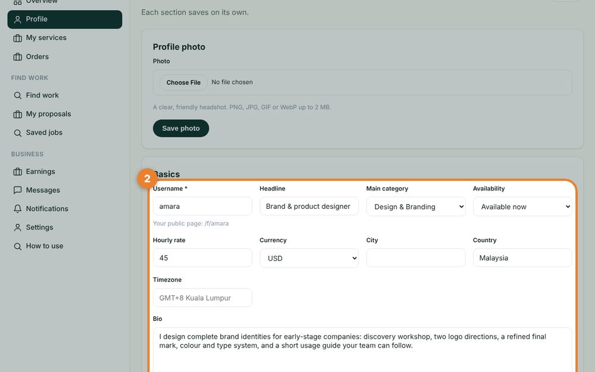Click the Profile person icon in sidebar
Image resolution: width=595 pixels, height=372 pixels.
click(17, 20)
